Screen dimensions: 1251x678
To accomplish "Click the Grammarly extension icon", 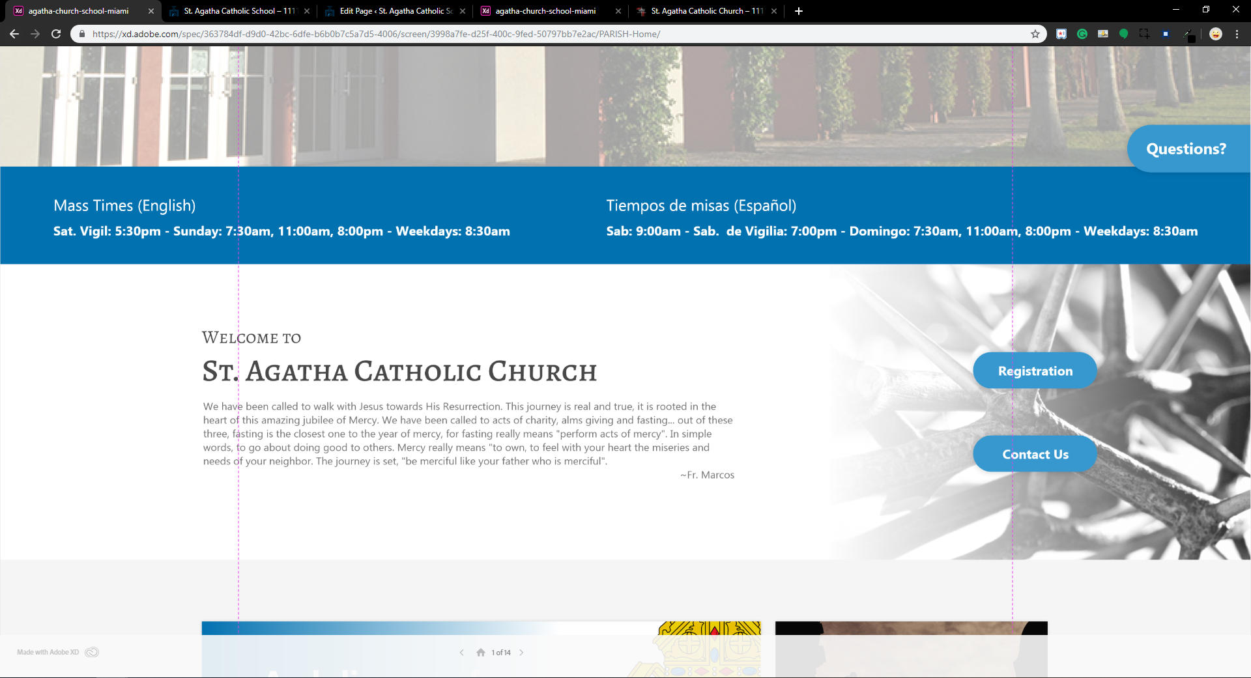I will click(x=1082, y=34).
